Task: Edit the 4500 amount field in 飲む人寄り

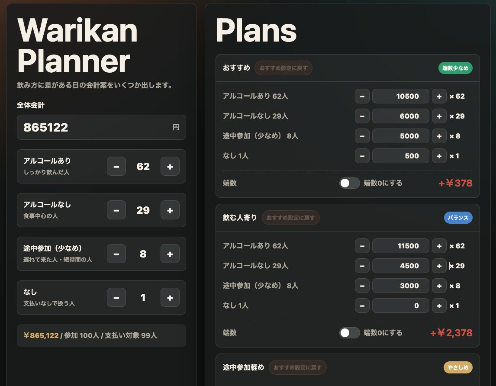Action: pos(401,266)
